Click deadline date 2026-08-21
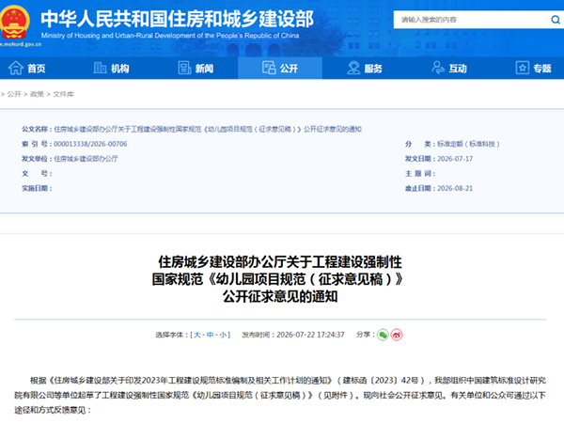Image resolution: width=564 pixels, height=423 pixels. click(455, 189)
